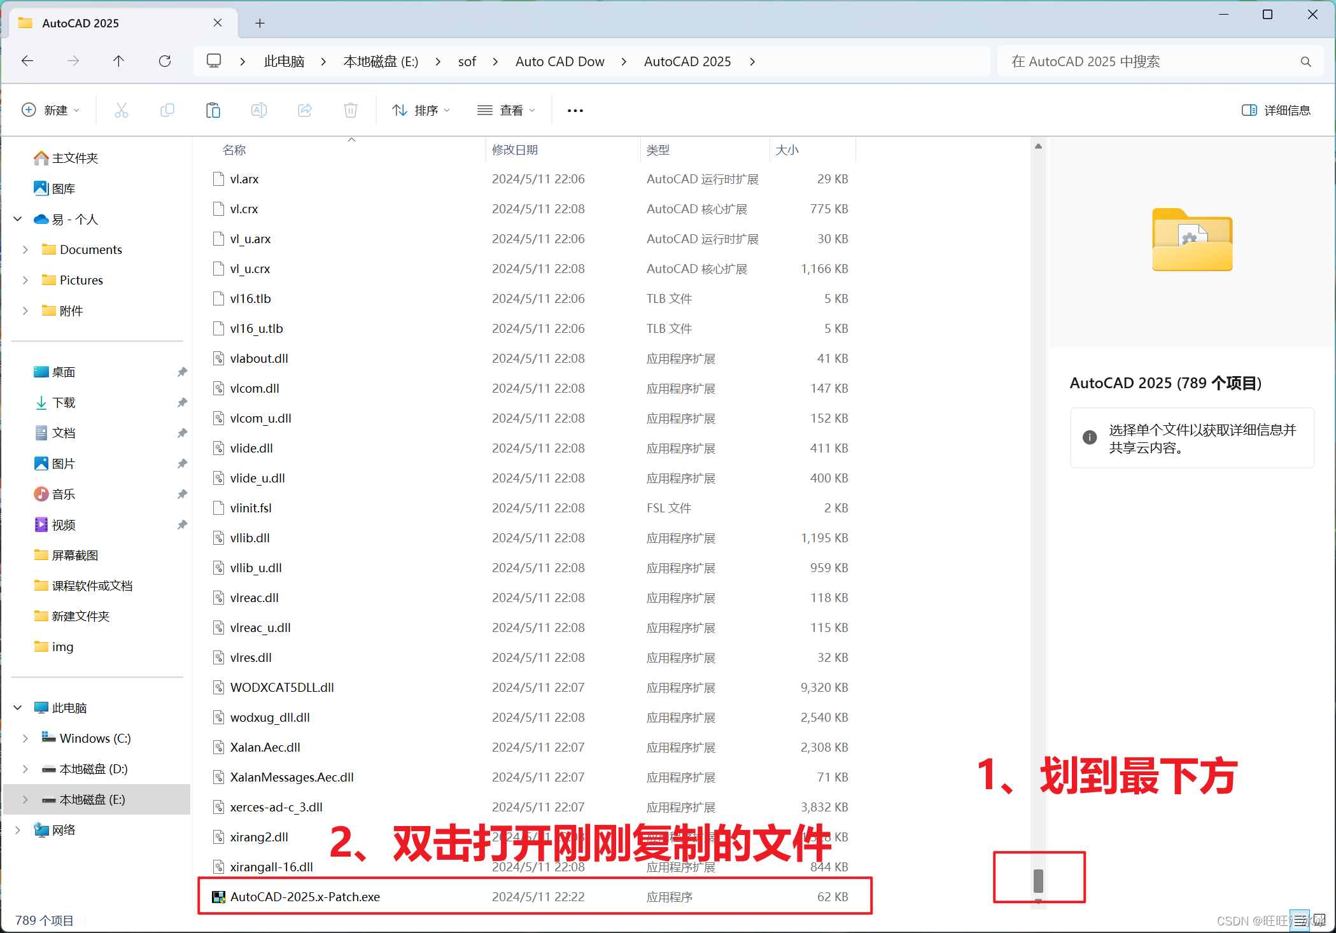Click the Delete trash icon
Screen dimensions: 1336x933
351,111
